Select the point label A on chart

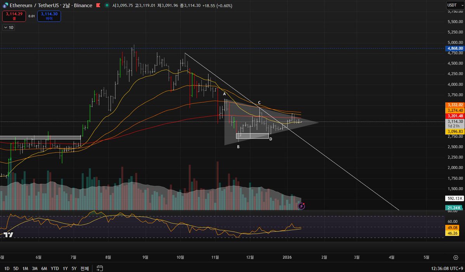tap(225, 94)
